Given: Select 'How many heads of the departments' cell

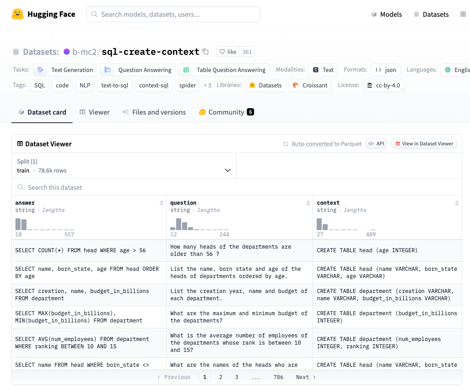Looking at the screenshot, I should pos(240,250).
